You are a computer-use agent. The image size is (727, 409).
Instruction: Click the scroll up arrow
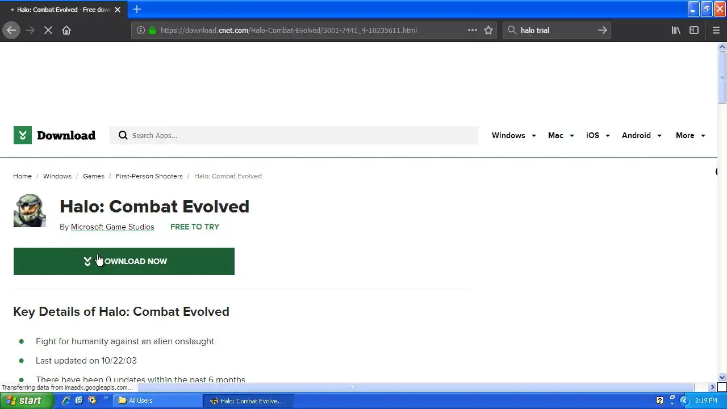(x=722, y=47)
